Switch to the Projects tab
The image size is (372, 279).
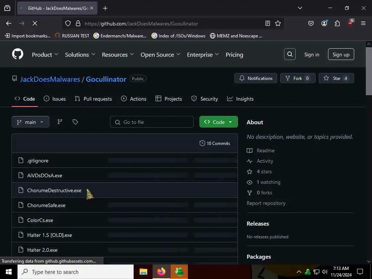click(x=169, y=99)
